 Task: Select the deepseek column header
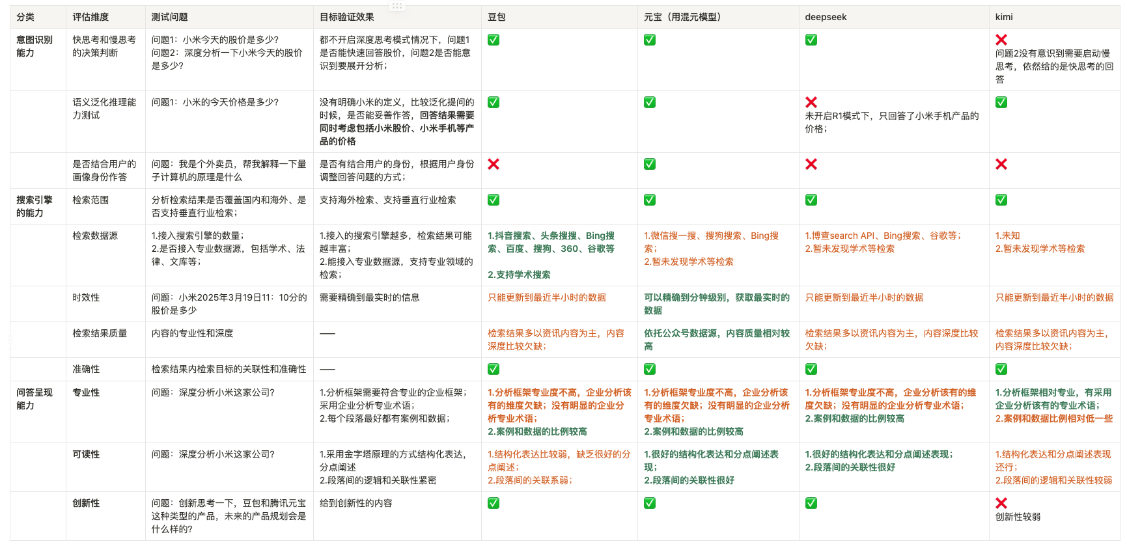click(x=894, y=17)
